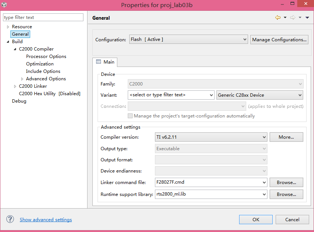The image size is (314, 232).
Task: Click the Manage Configurations button
Action: pyautogui.click(x=279, y=39)
